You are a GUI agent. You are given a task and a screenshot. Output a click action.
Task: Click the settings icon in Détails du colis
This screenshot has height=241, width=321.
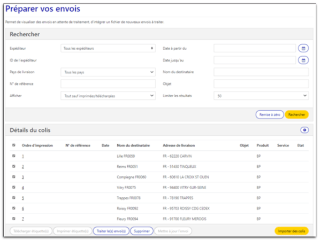point(304,130)
